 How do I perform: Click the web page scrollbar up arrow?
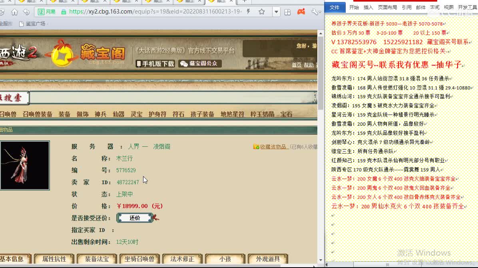[x=321, y=33]
